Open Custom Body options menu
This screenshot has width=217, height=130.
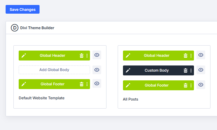[191, 70]
